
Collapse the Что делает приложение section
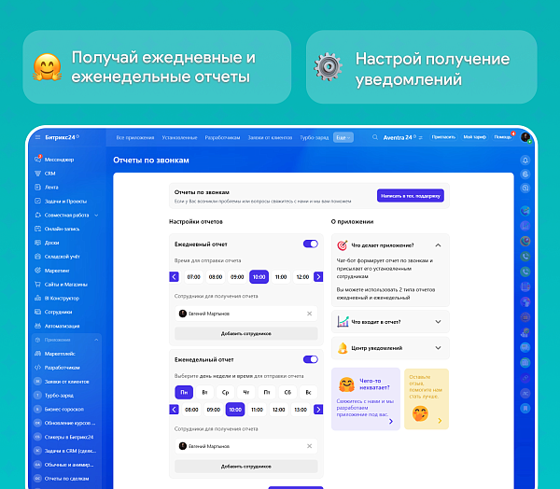coord(439,245)
